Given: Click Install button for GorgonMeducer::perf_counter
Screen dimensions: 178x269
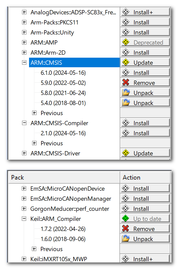Looking at the screenshot, I should click(145, 209).
